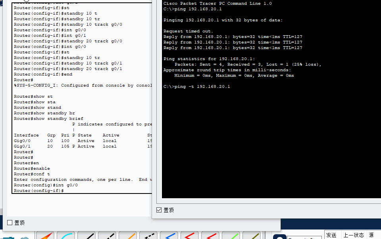
Task: Click the 上一状态 column header
Action: tap(353, 235)
